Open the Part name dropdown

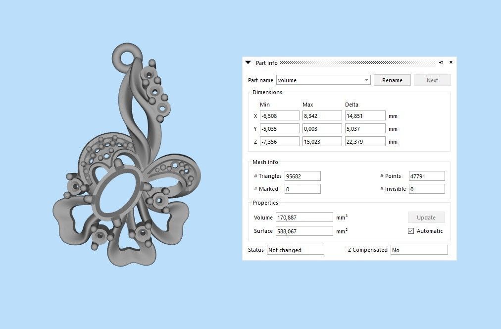[366, 80]
